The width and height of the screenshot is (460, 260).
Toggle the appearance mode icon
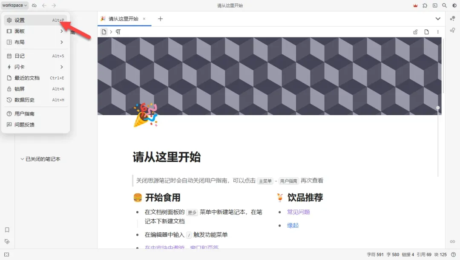pos(454,5)
